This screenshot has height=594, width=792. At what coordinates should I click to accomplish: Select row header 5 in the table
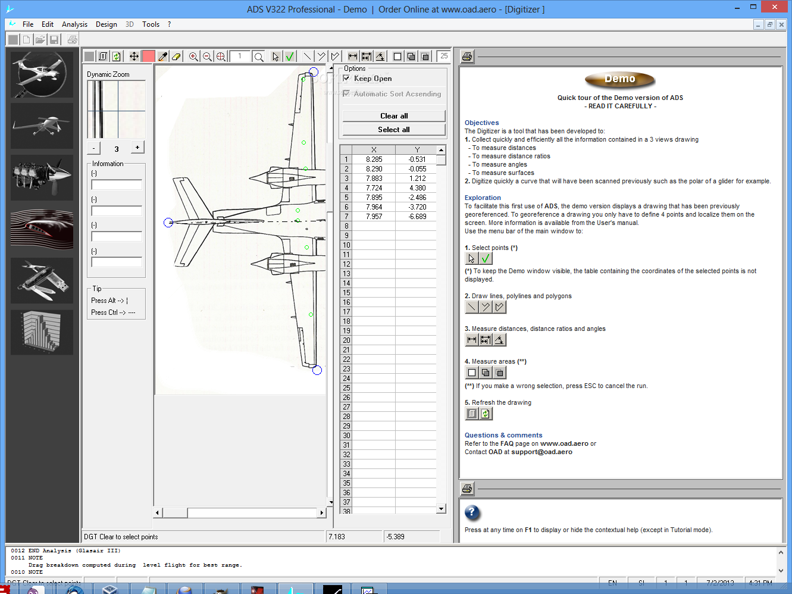(346, 198)
